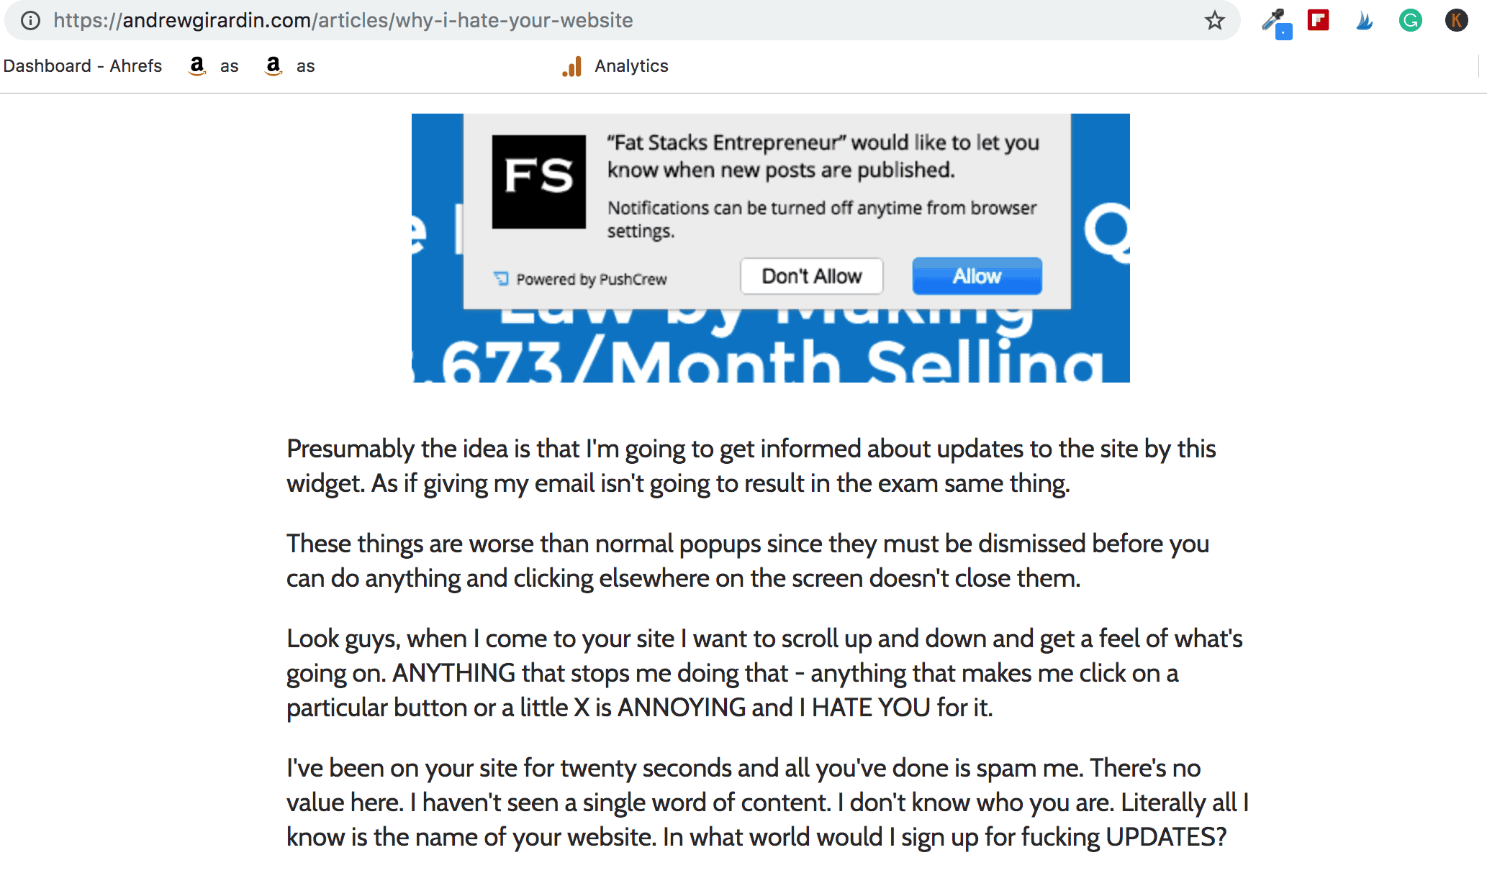Click the red Flipboard extension icon
Image resolution: width=1487 pixels, height=873 pixels.
1318,20
